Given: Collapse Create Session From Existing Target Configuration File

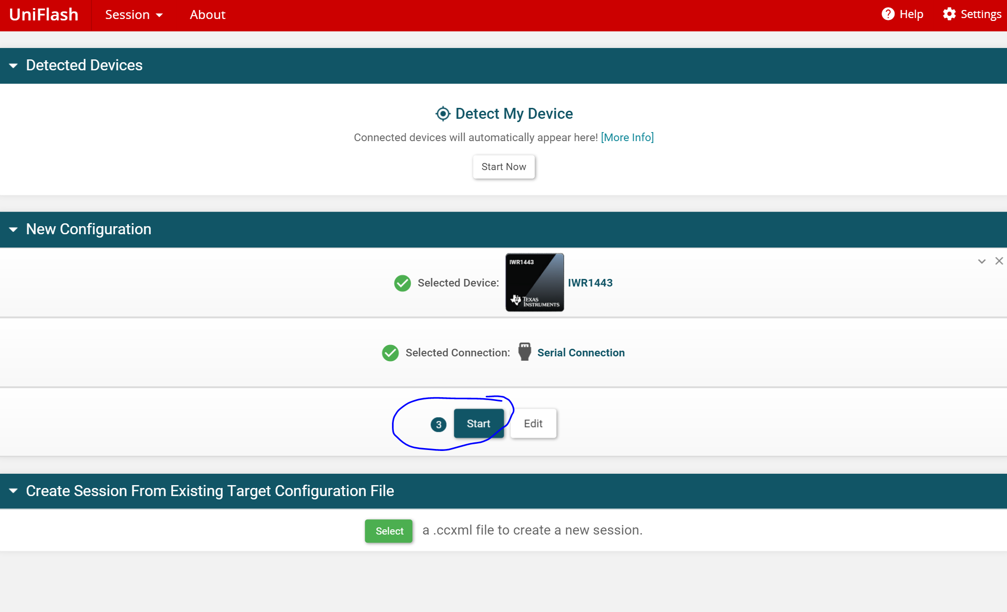Looking at the screenshot, I should (13, 491).
